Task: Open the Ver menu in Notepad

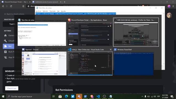Action: point(58,11)
